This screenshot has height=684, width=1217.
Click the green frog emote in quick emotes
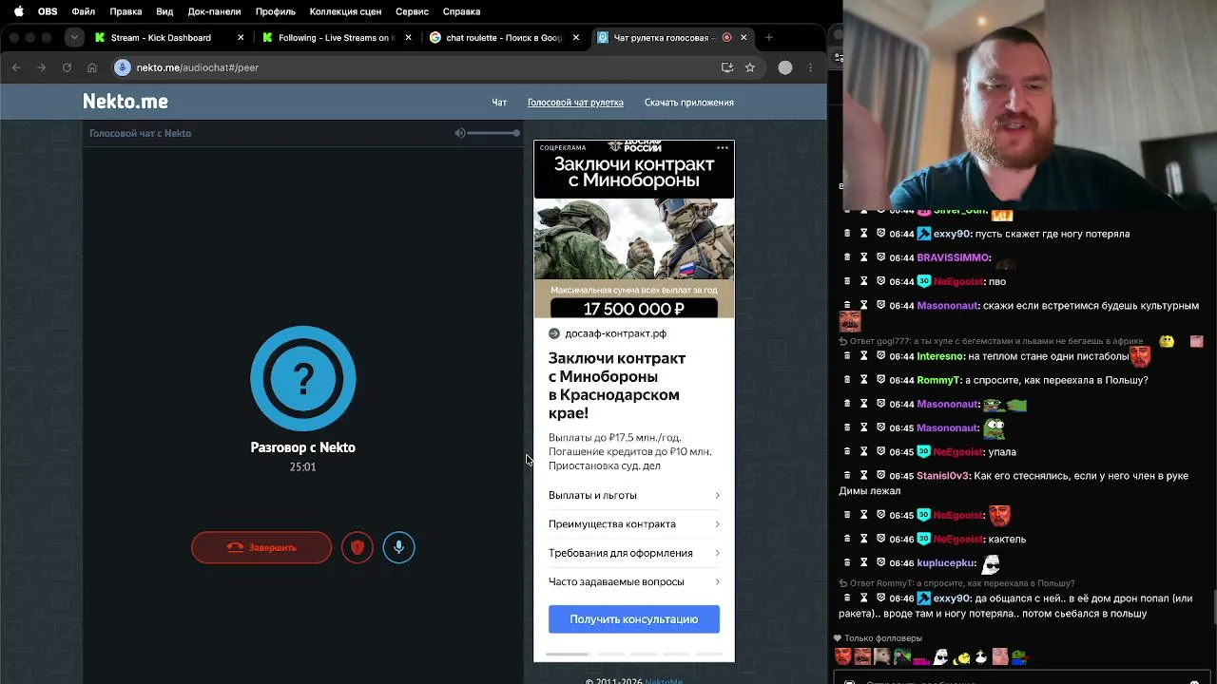tap(1018, 656)
